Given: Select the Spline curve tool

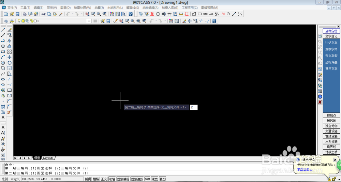Looking at the screenshot, I should [3, 74].
